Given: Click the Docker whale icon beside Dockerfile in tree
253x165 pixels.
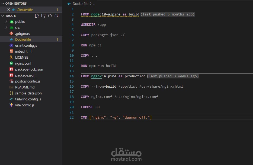Looking at the screenshot, I should 11,40.
